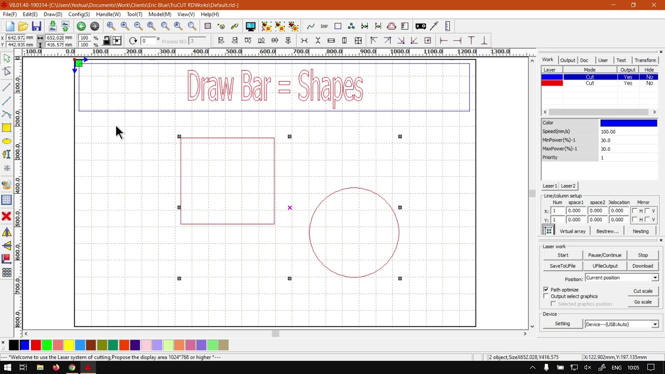Screen dimensions: 665x374
Task: Click the Save file icon
Action: click(36, 26)
